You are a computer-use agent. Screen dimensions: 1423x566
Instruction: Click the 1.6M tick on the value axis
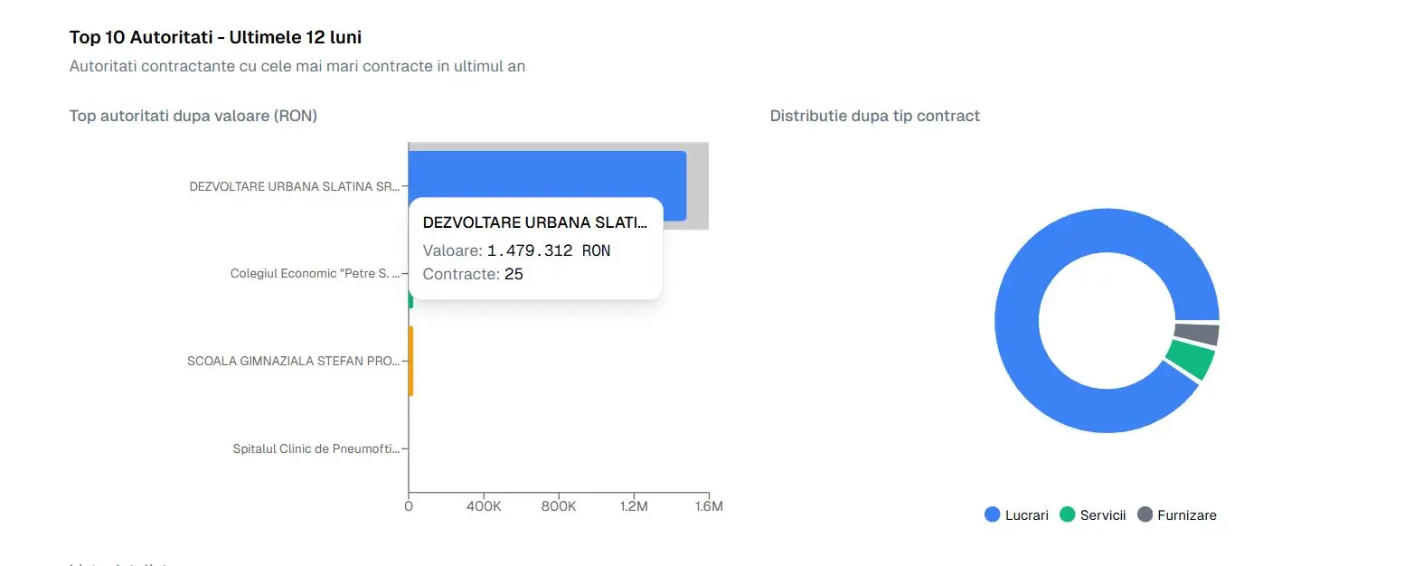pos(709,506)
